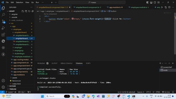Customize layout icon in title bar

(x=158, y=2)
